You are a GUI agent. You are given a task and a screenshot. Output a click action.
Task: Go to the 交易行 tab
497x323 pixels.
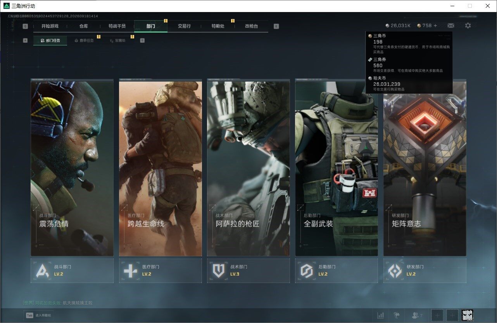click(x=184, y=26)
